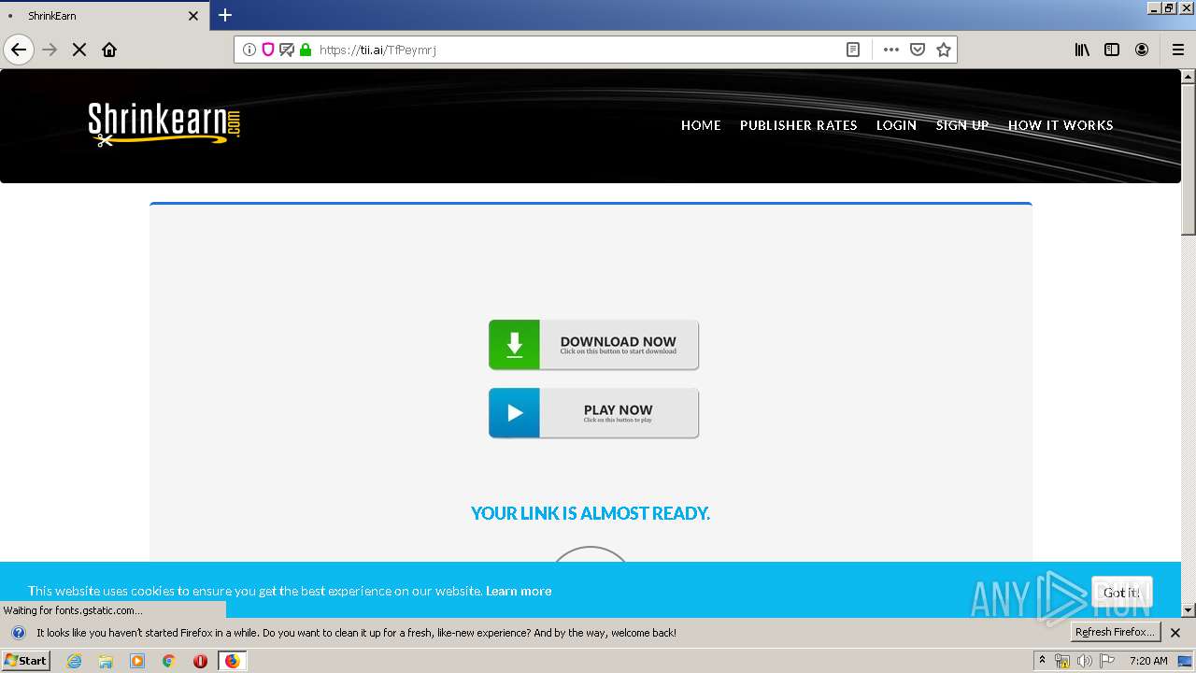Dismiss cookie banner with Got it!
1196x673 pixels.
tap(1121, 593)
